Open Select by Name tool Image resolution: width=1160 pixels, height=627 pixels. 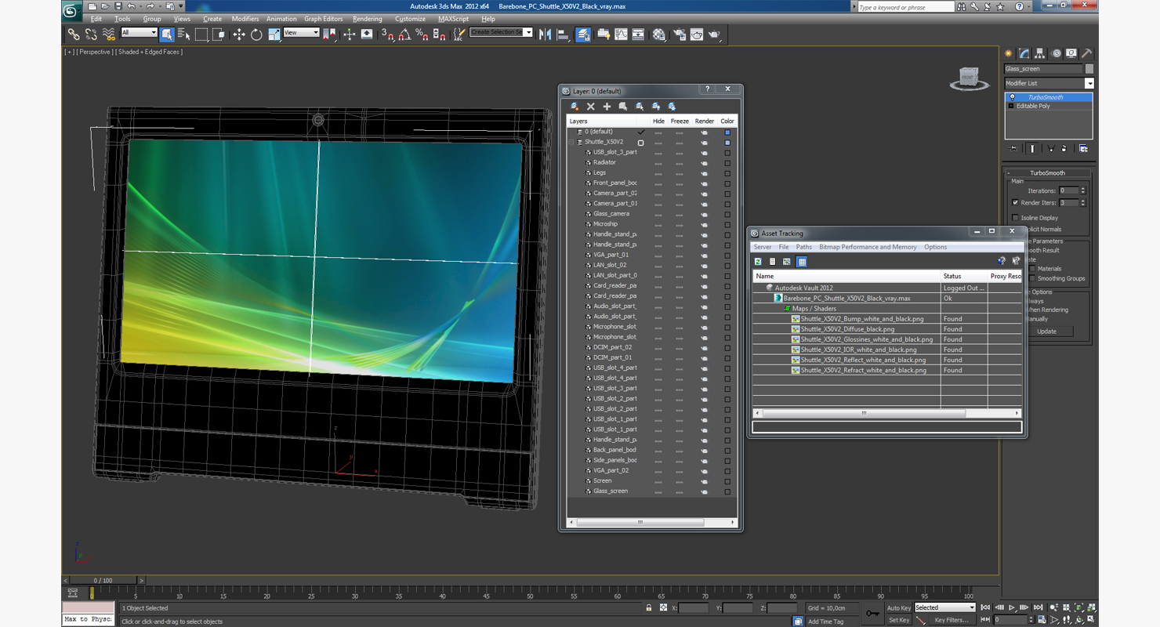[x=184, y=34]
